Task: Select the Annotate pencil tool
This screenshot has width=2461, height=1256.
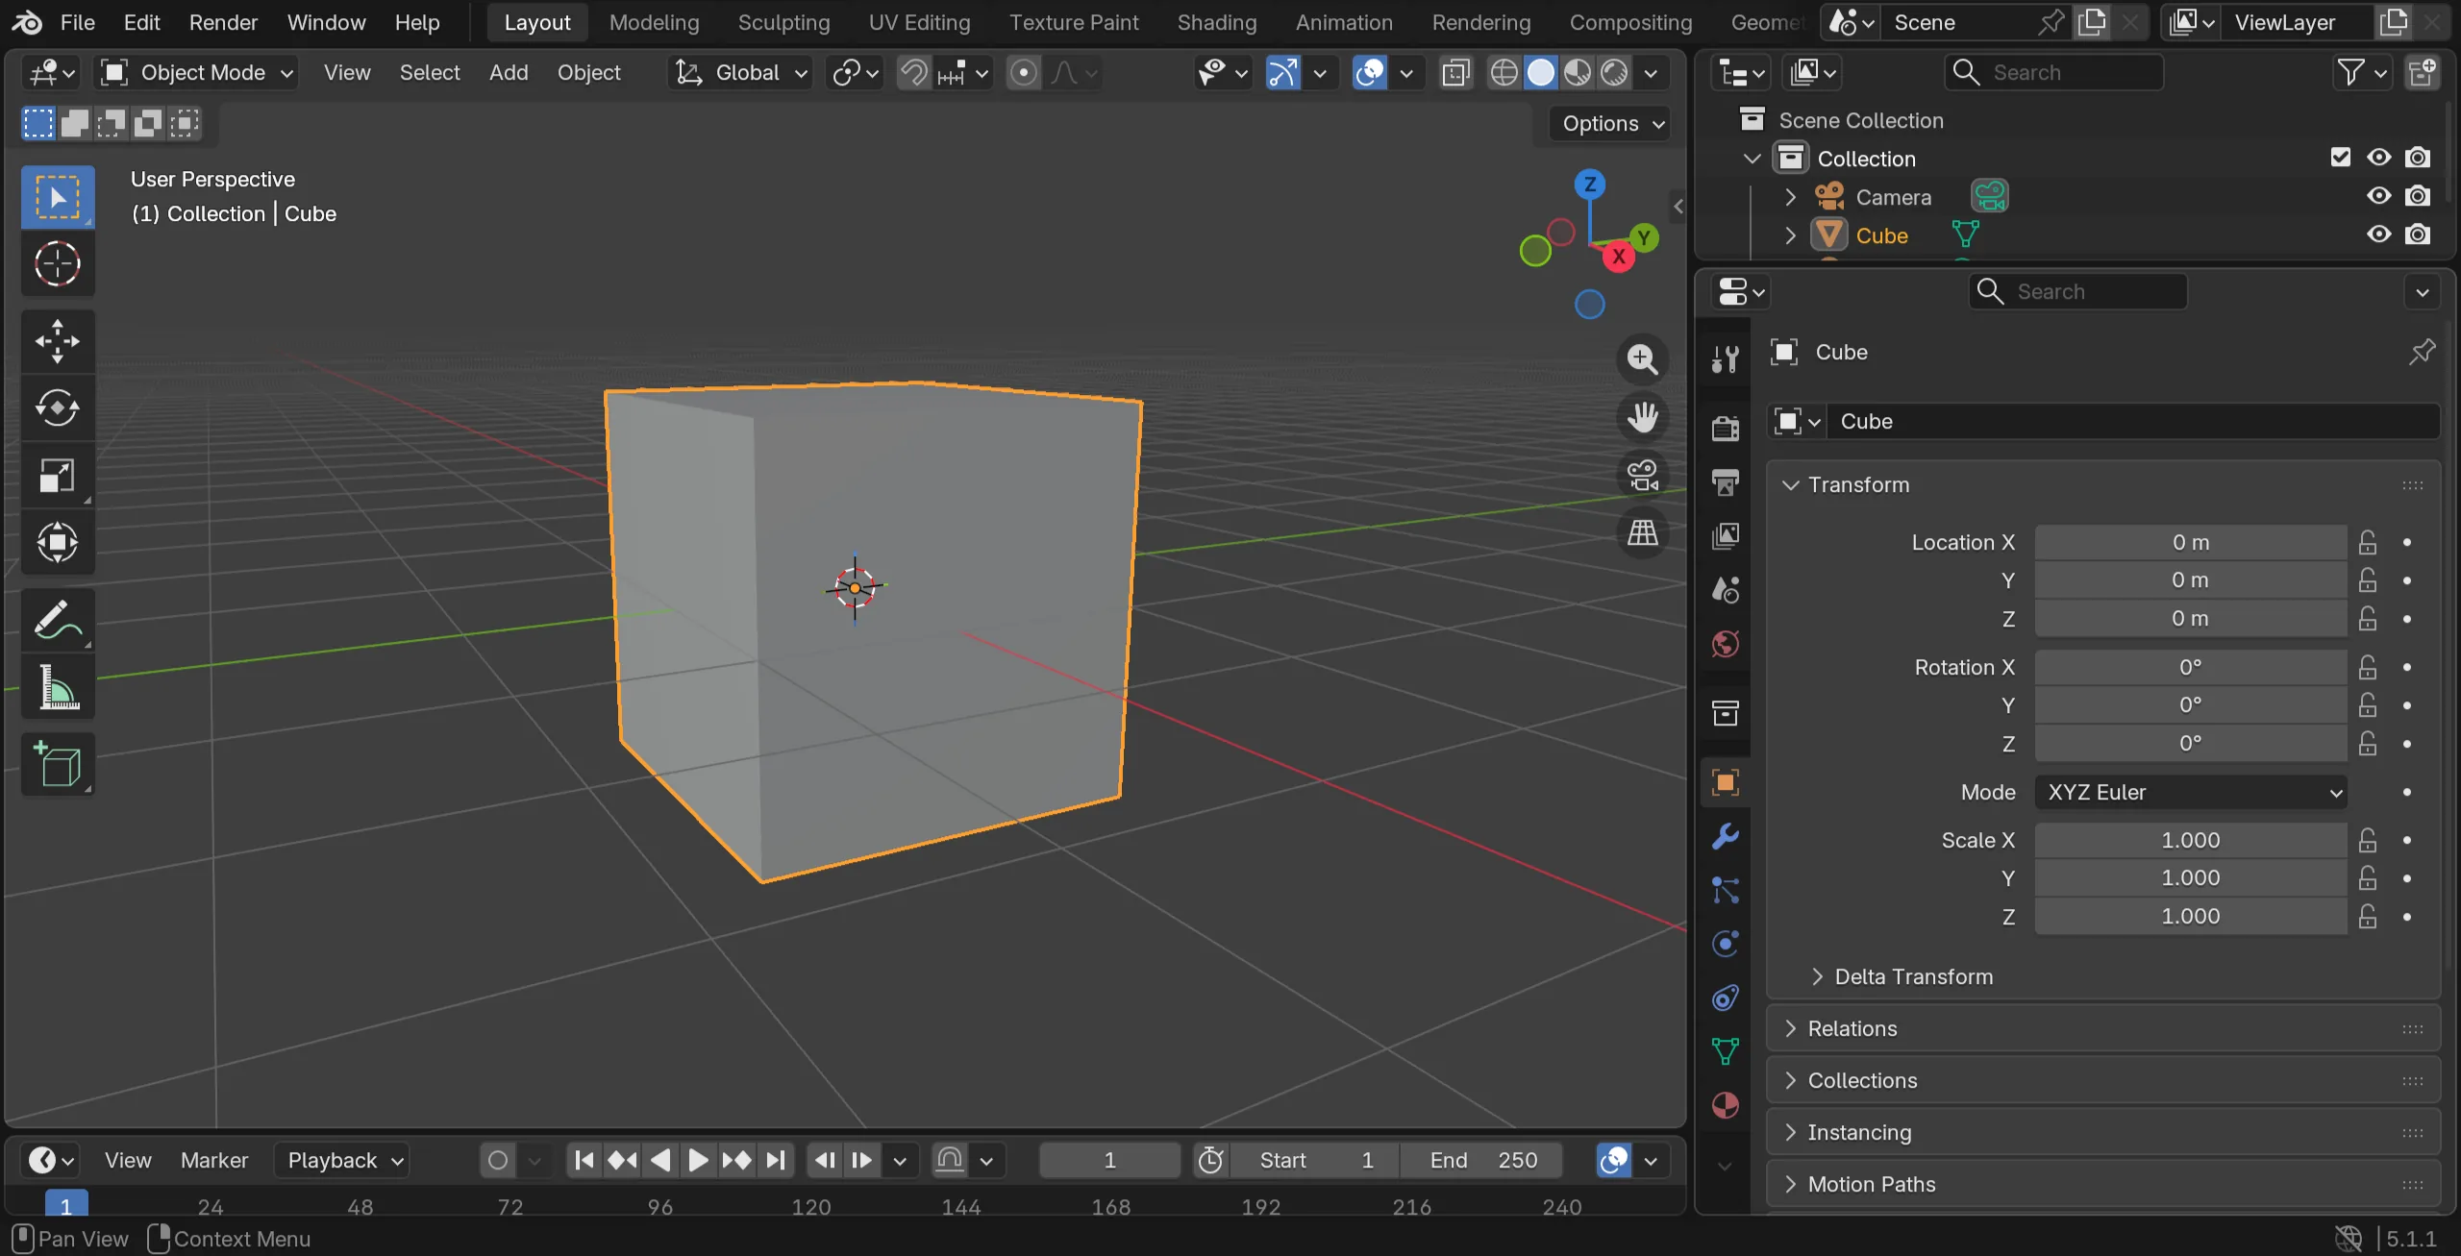Action: pyautogui.click(x=58, y=620)
